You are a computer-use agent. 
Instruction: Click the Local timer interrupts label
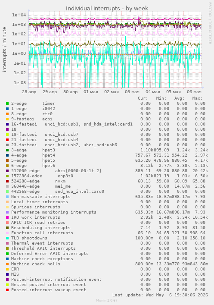click(40, 202)
